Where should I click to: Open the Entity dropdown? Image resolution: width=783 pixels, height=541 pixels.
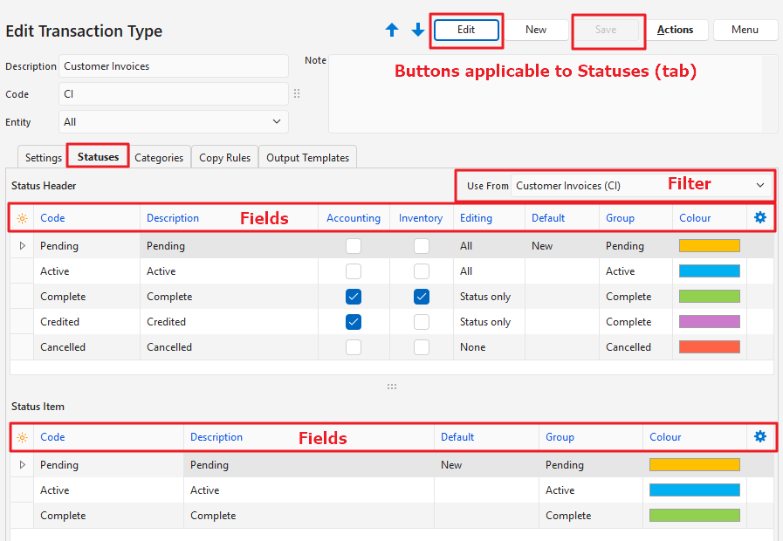click(x=174, y=122)
